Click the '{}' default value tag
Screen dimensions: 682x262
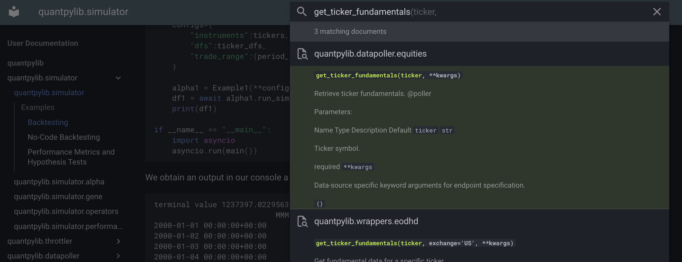point(319,204)
